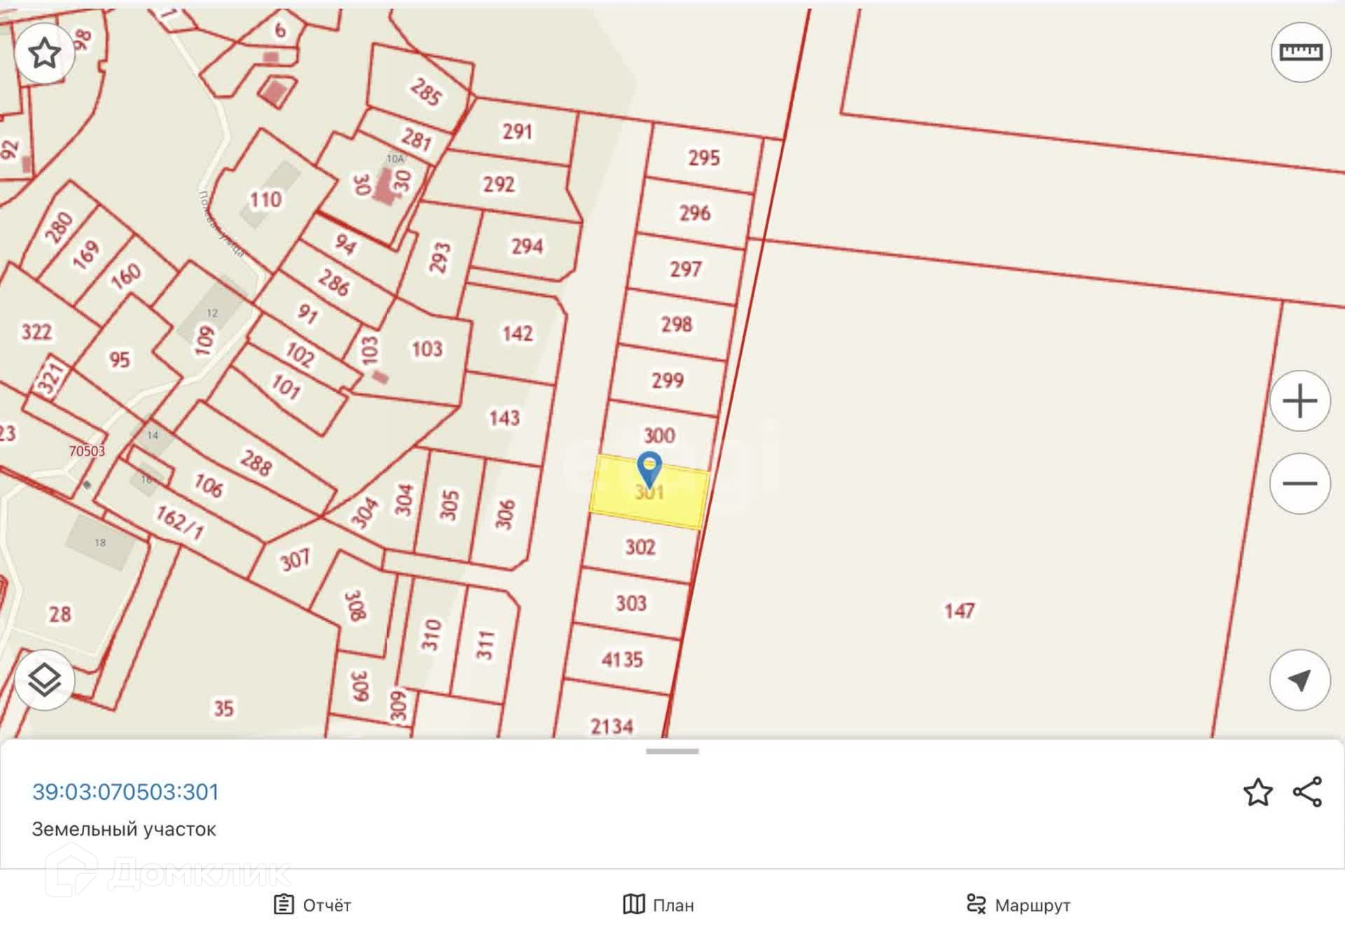1345x933 pixels.
Task: Switch to the План tab
Action: [658, 905]
